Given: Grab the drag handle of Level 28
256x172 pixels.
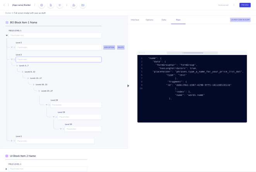Looking at the screenshot, I should pos(49,105).
